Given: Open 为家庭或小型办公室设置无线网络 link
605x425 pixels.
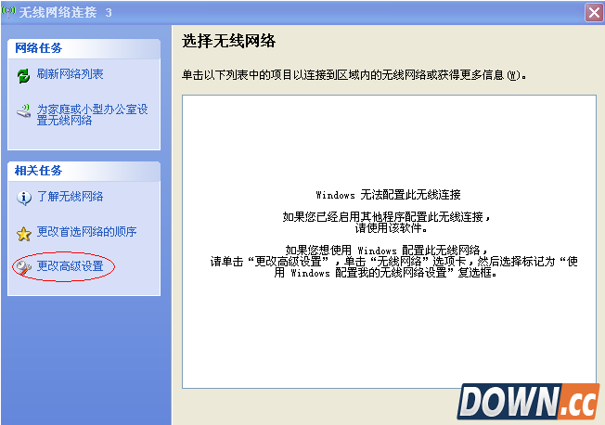Looking at the screenshot, I should click(x=92, y=115).
